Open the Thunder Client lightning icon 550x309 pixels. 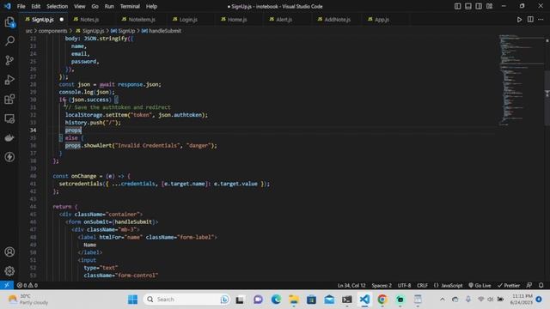(9, 156)
